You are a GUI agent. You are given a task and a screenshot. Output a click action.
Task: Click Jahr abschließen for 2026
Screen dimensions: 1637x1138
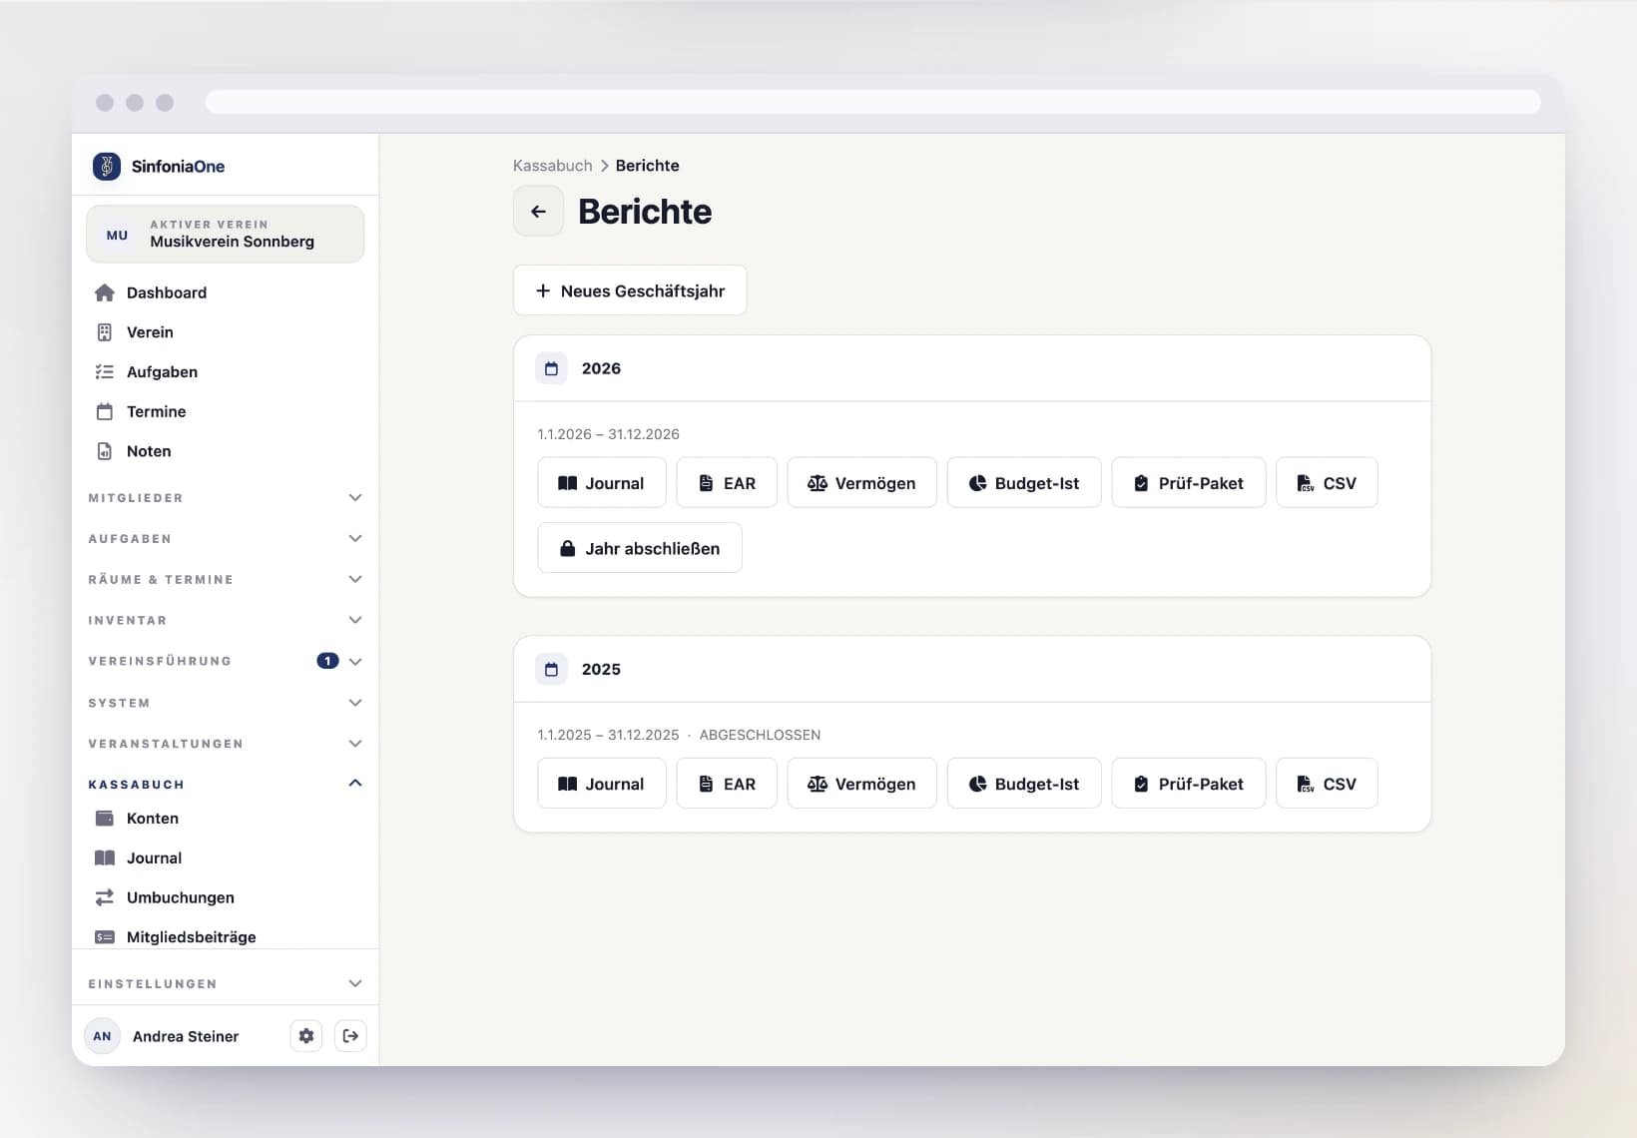[x=640, y=548]
